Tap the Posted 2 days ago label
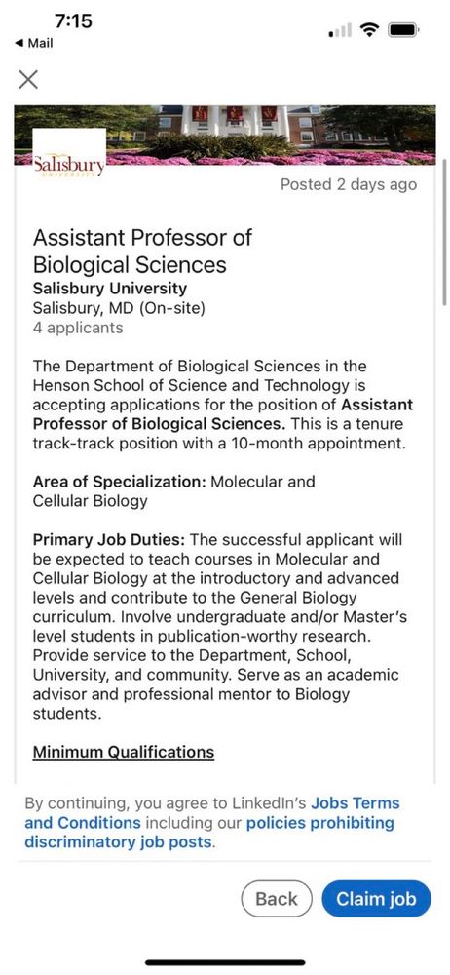Image resolution: width=450 pixels, height=975 pixels. click(x=348, y=184)
